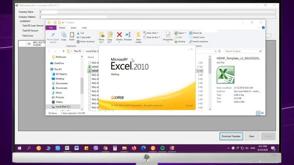Switch to the Home ribbon tab
The width and height of the screenshot is (294, 165).
point(62,27)
